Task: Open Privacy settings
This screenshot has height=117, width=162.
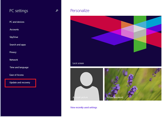Action: 13,52
